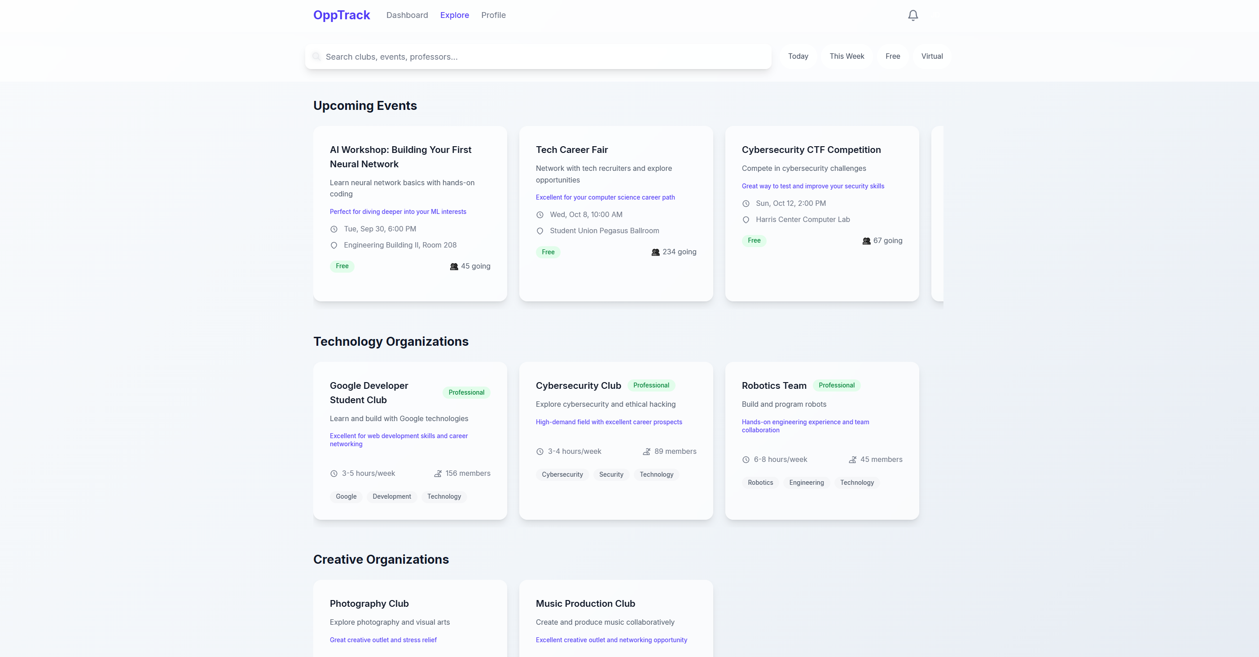Click the search magnifier icon
The height and width of the screenshot is (657, 1259).
(x=316, y=57)
